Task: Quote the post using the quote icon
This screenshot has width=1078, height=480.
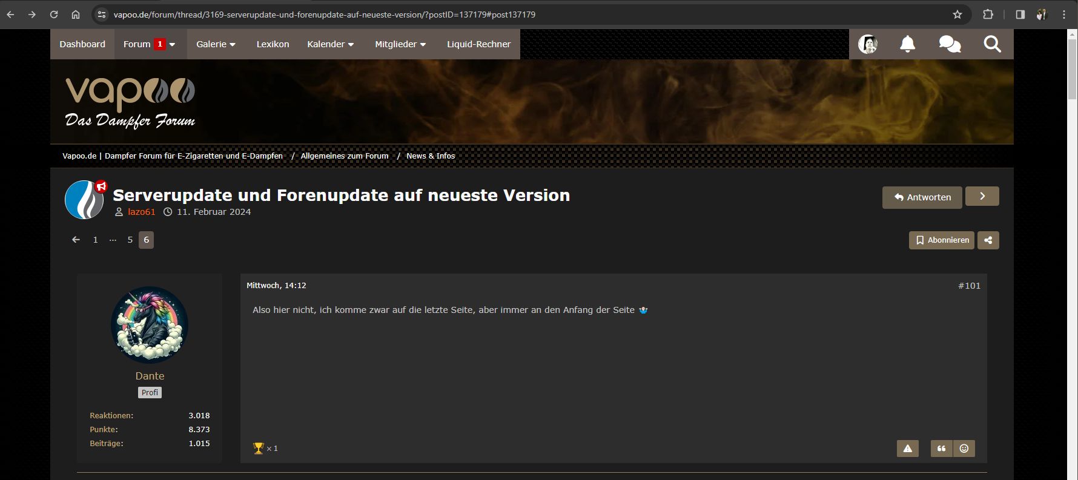Action: coord(941,449)
